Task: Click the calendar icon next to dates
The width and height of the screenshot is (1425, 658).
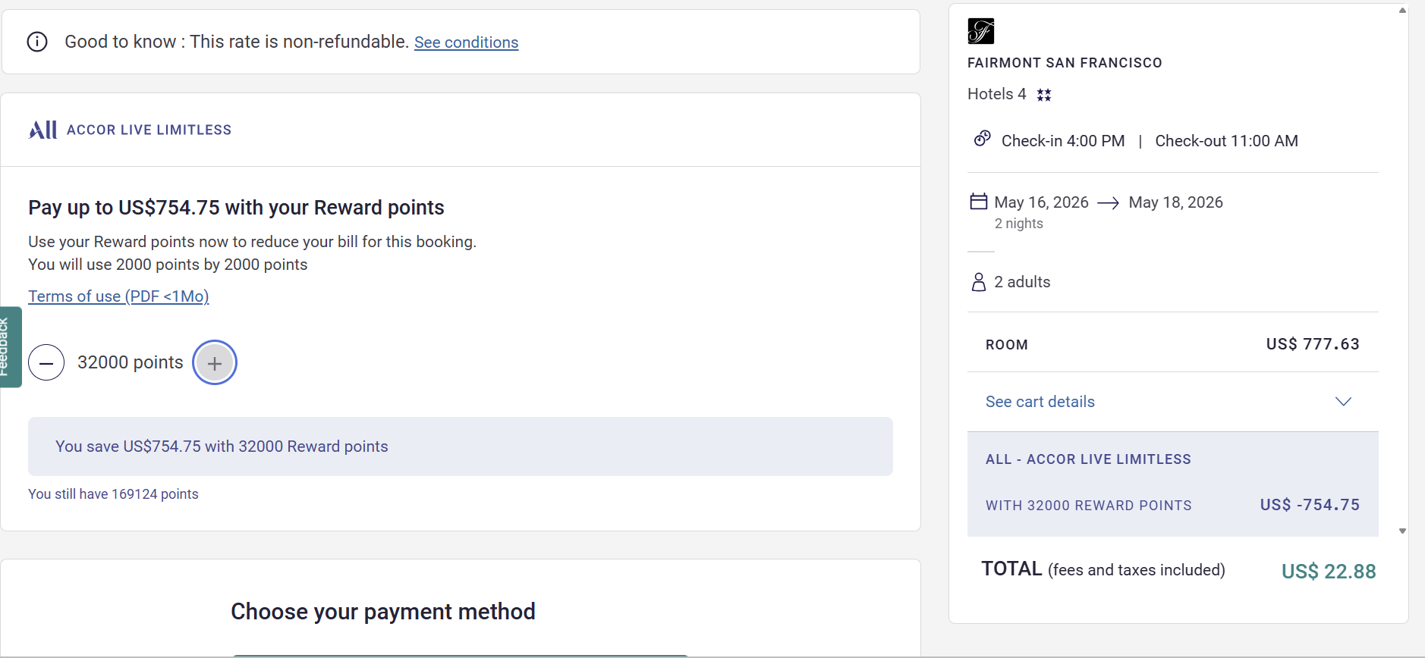Action: click(979, 202)
